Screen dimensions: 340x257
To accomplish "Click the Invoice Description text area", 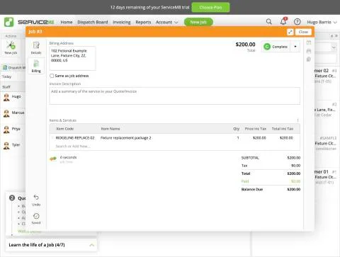I will pyautogui.click(x=175, y=96).
